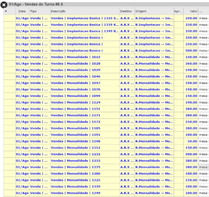Click the 280.00 value for Mensalidade 1151
The image size is (209, 197).
tap(191, 109)
